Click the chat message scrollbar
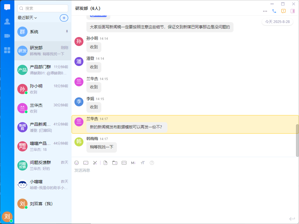Image resolution: width=299 pixels, height=224 pixels. pos(297,140)
